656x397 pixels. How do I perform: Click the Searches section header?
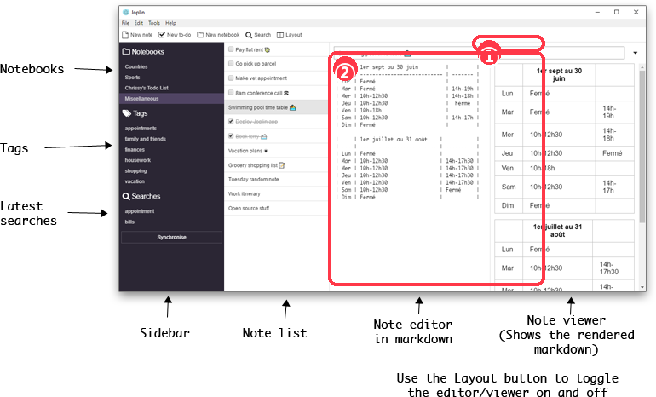coord(141,196)
